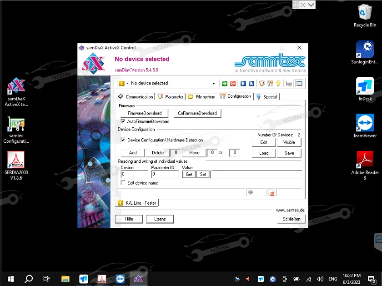The width and height of the screenshot is (382, 286).
Task: Click the clipboard parameter toolbar icon
Action: pos(262,84)
